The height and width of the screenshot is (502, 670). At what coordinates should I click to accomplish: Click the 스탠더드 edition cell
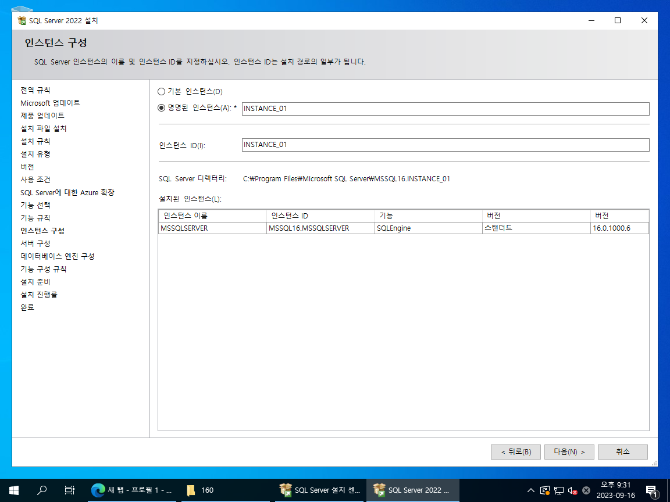tap(536, 228)
